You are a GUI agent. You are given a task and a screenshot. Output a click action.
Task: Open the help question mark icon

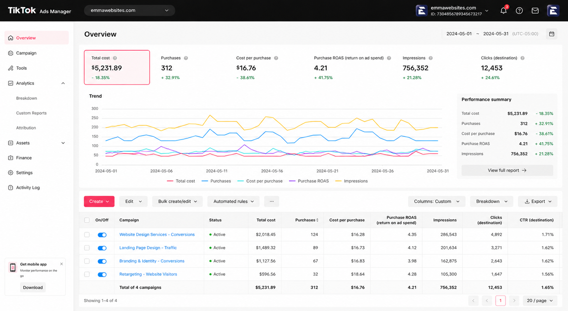pyautogui.click(x=519, y=11)
